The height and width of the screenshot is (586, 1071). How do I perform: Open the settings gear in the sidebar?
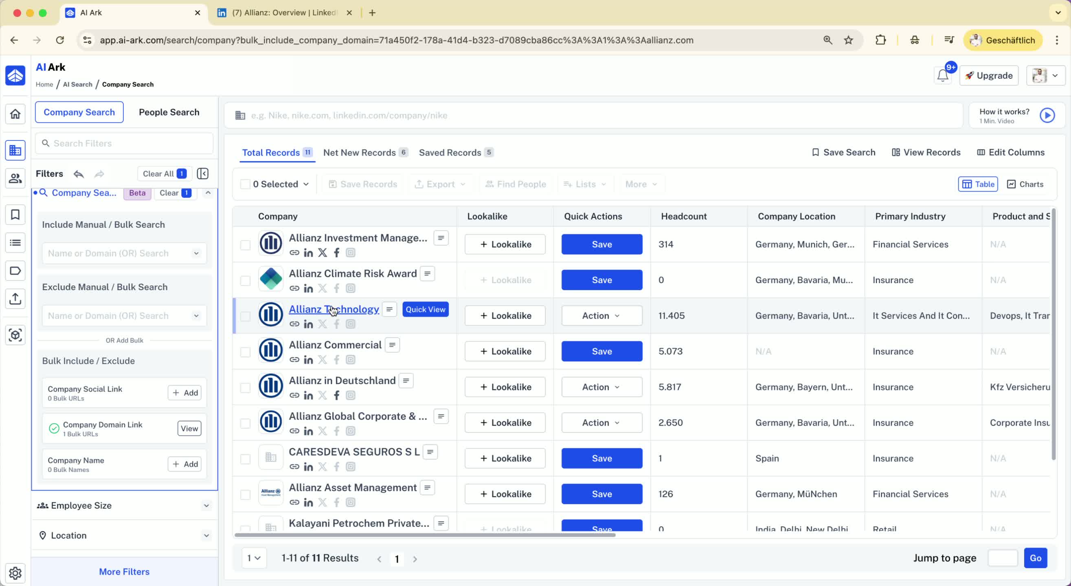point(15,573)
